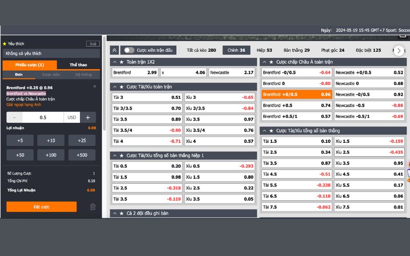Click the double-chevron collapse all markets icon
Image resolution: width=410 pixels, height=256 pixels.
point(114,50)
